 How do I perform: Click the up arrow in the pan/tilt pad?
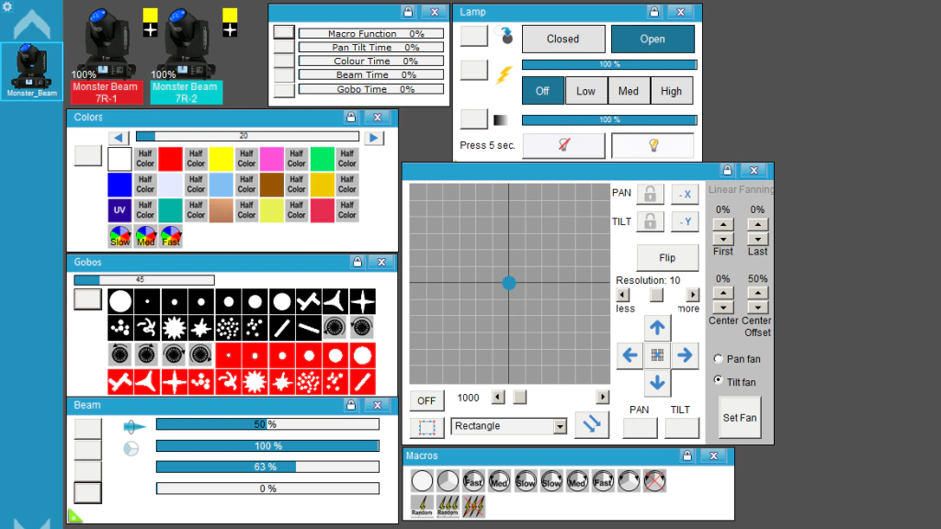tap(657, 328)
